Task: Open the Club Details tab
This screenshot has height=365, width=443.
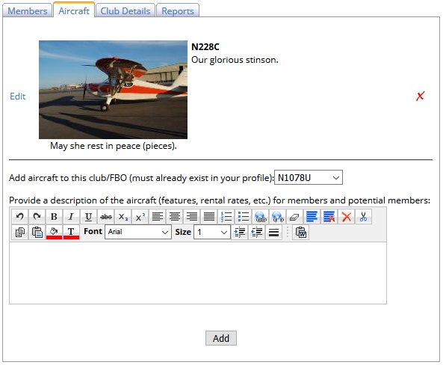Action: tap(126, 10)
